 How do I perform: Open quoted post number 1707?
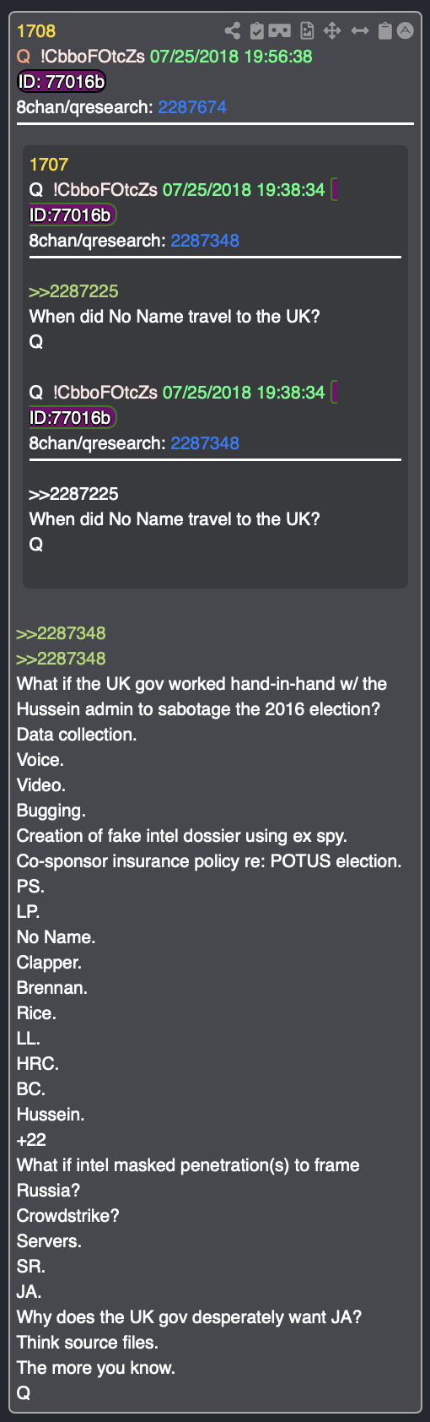pyautogui.click(x=49, y=165)
